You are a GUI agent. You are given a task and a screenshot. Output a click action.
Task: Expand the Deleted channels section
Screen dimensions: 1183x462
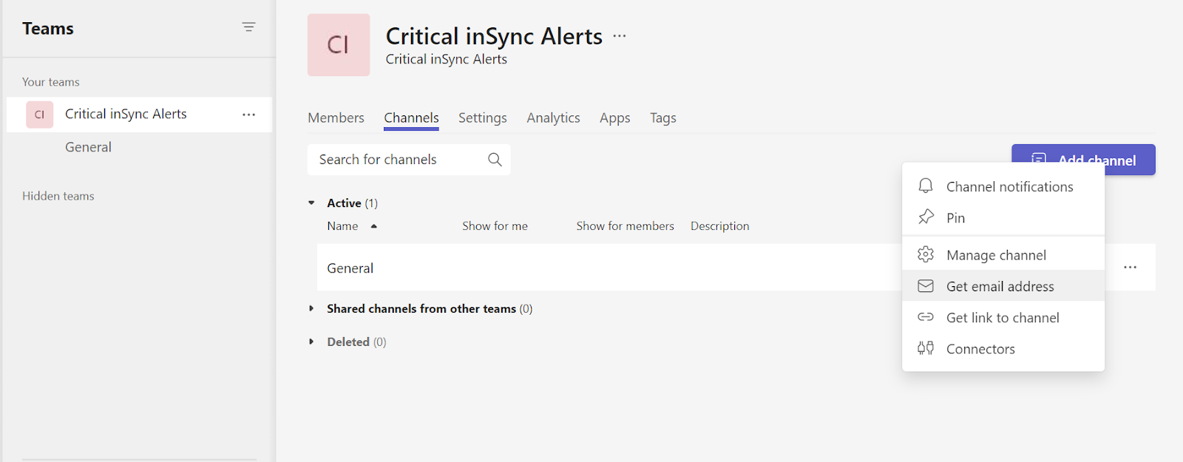pyautogui.click(x=311, y=342)
